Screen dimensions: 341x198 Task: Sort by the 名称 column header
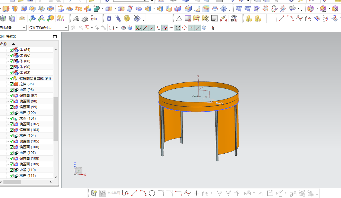pos(4,44)
